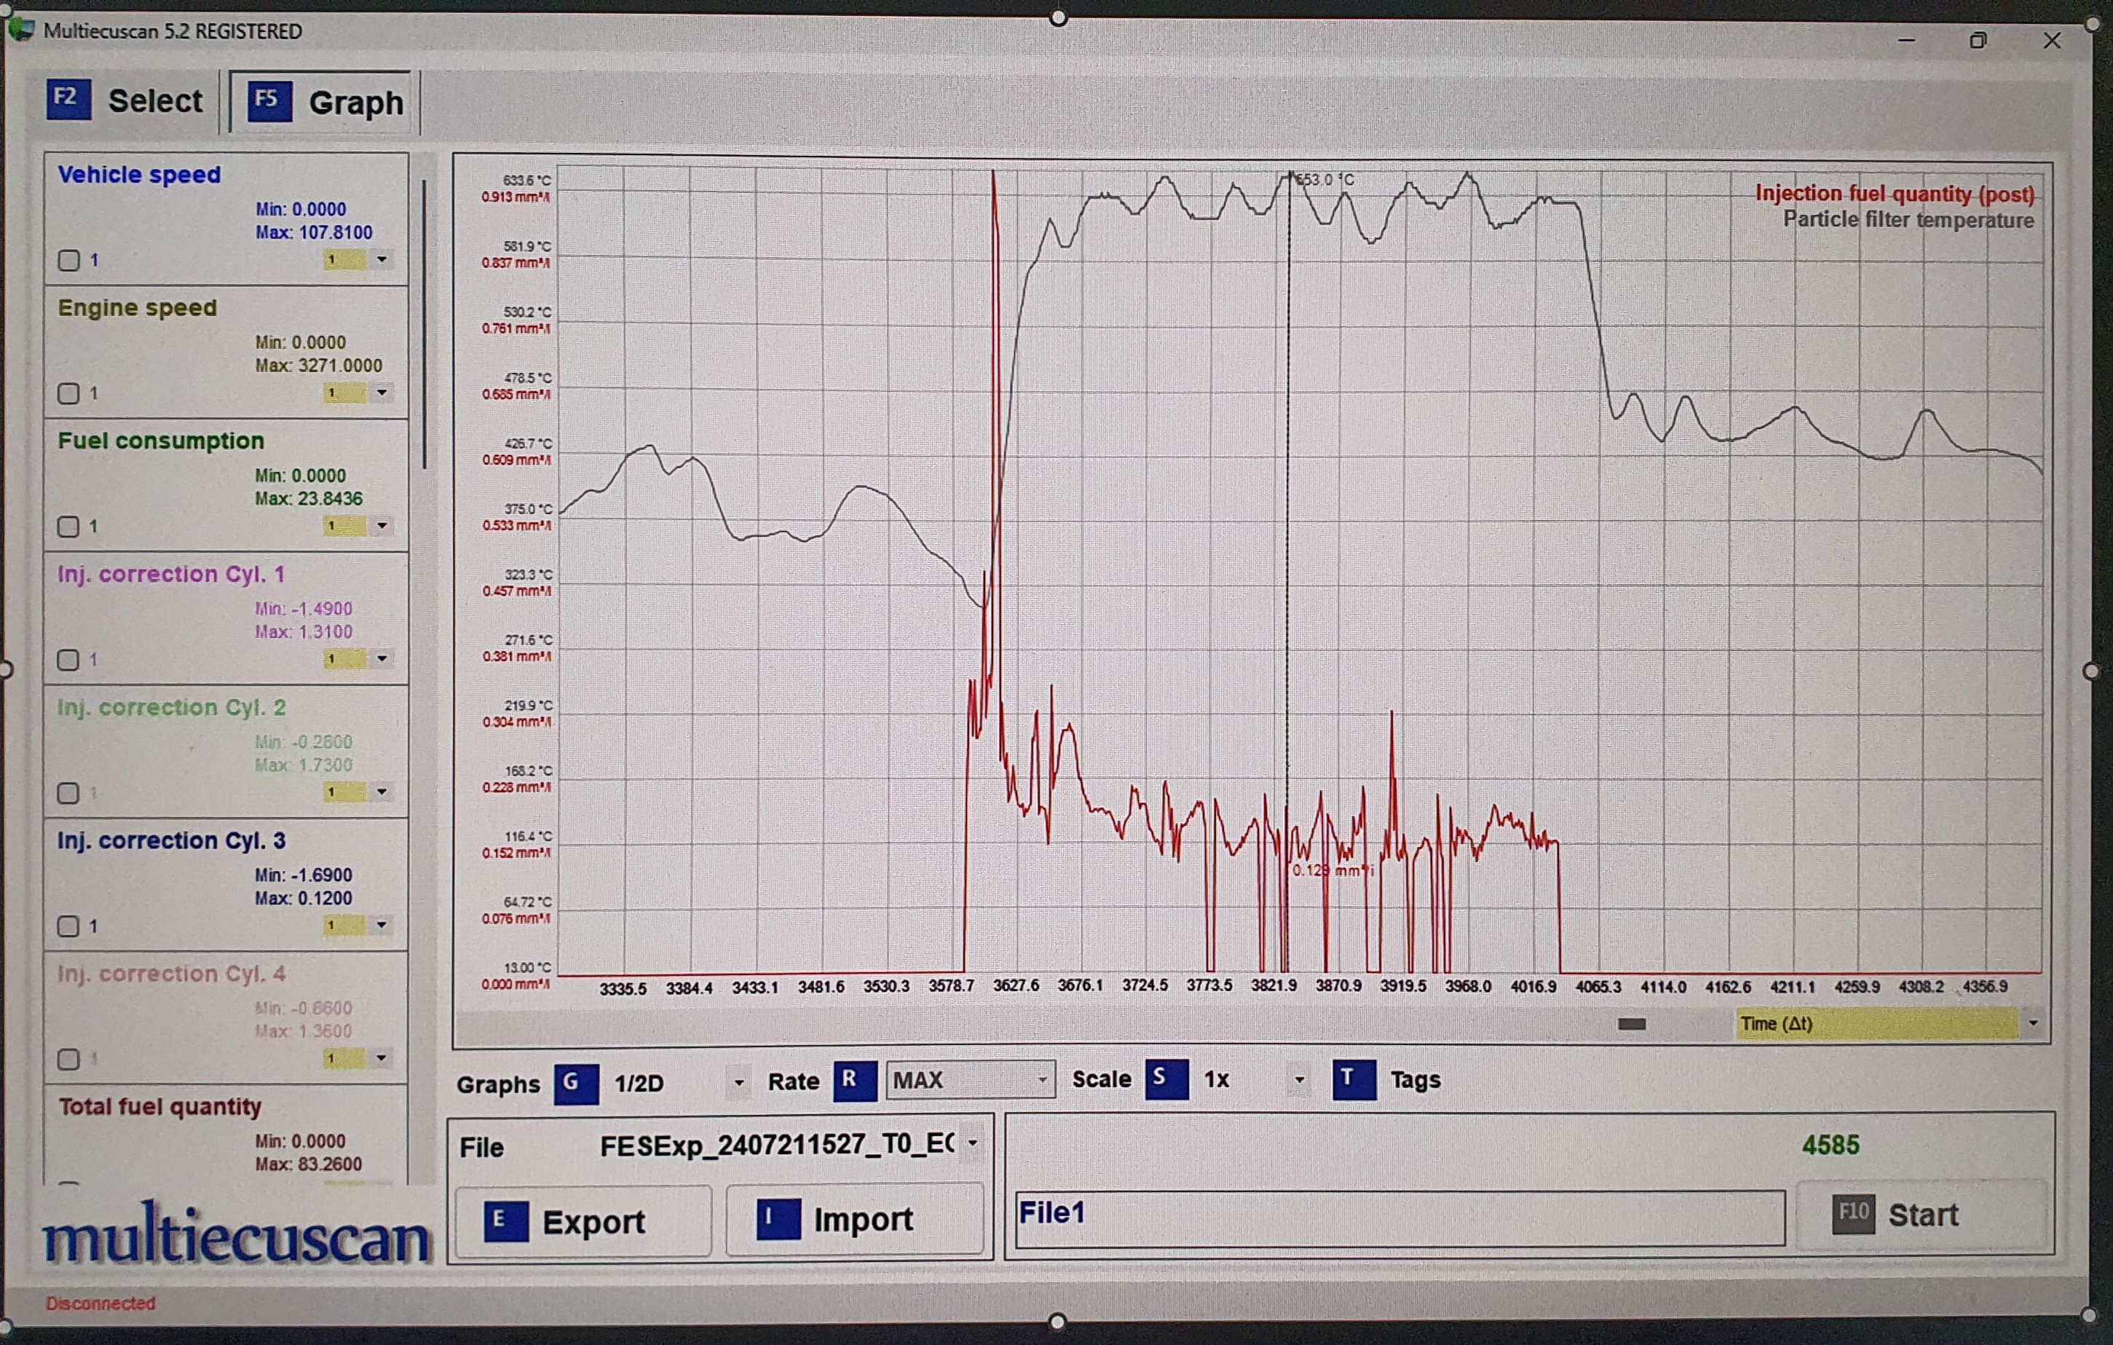Image resolution: width=2113 pixels, height=1345 pixels.
Task: Tick the Fuel consumption checkbox
Action: pos(68,526)
